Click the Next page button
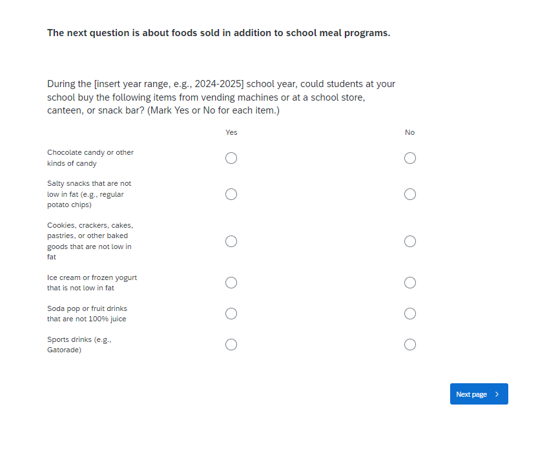Screen dimensions: 538x451 (473, 394)
